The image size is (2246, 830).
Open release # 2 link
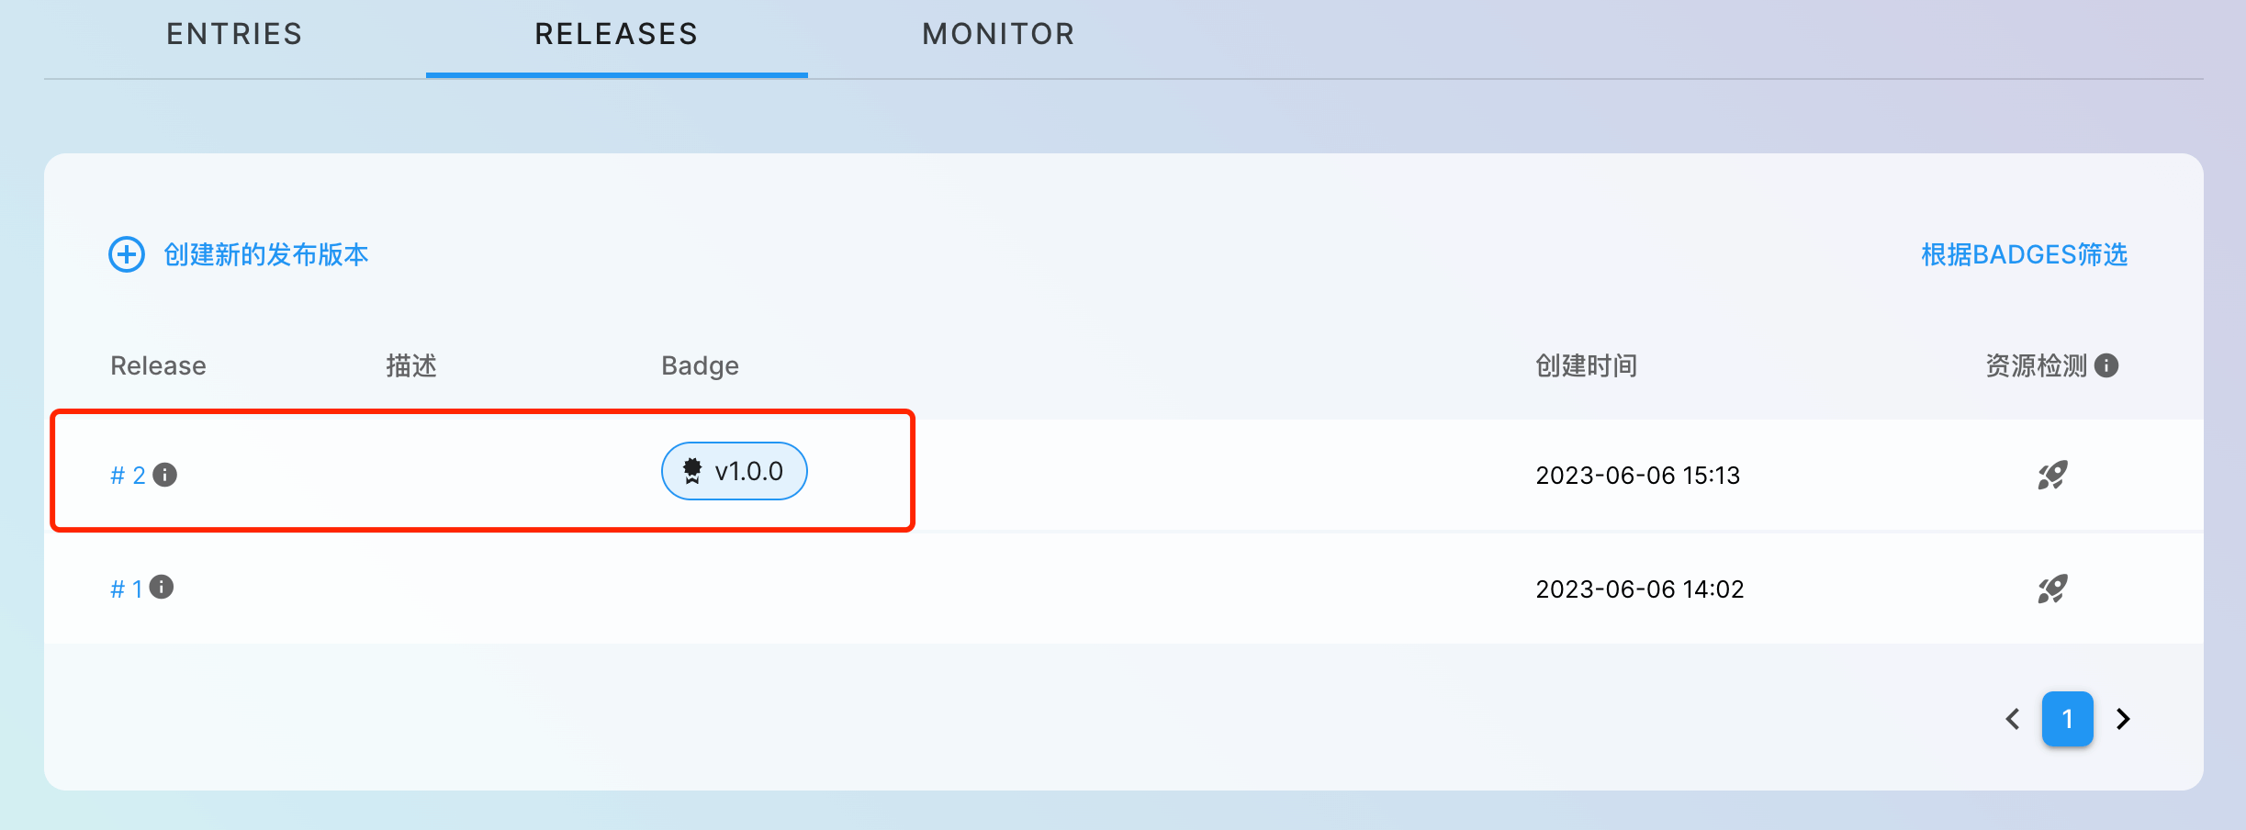click(128, 476)
